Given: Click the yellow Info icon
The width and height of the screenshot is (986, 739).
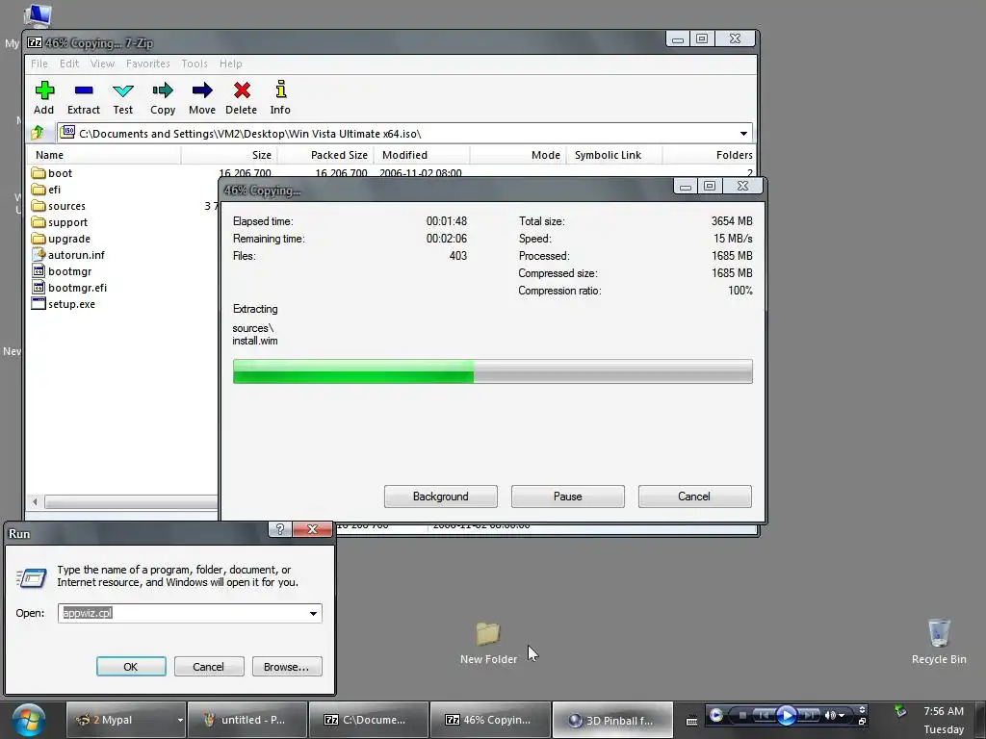Looking at the screenshot, I should click(x=280, y=89).
